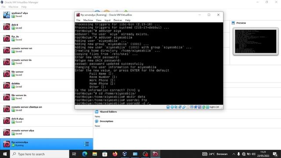The width and height of the screenshot is (281, 158).
Task: Select the deb 8 alya virtual machine
Action: tap(47, 120)
